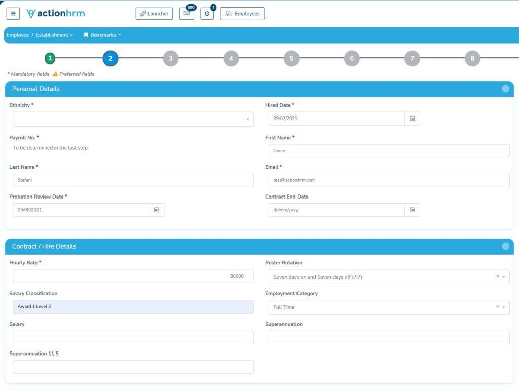Open the hamburger menu
The width and height of the screenshot is (519, 391).
(13, 14)
